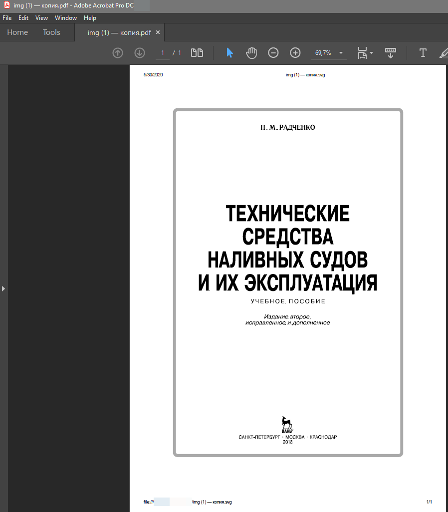Click the header filename img (1) — копия.svg
448x512 pixels.
[305, 75]
